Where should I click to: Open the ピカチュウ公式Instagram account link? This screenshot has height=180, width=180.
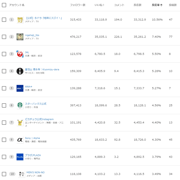(39, 119)
